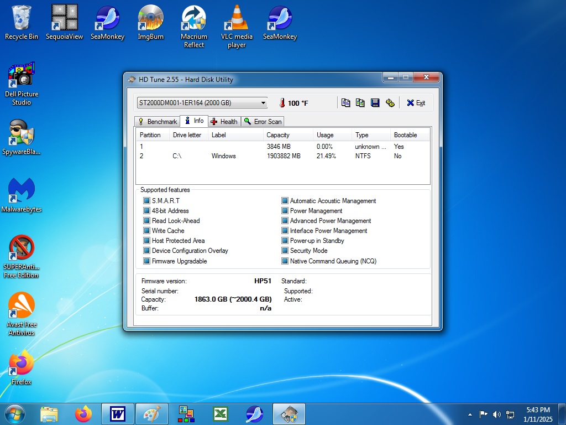
Task: Select Avast Free Antivirus desktop icon
Action: (x=22, y=314)
